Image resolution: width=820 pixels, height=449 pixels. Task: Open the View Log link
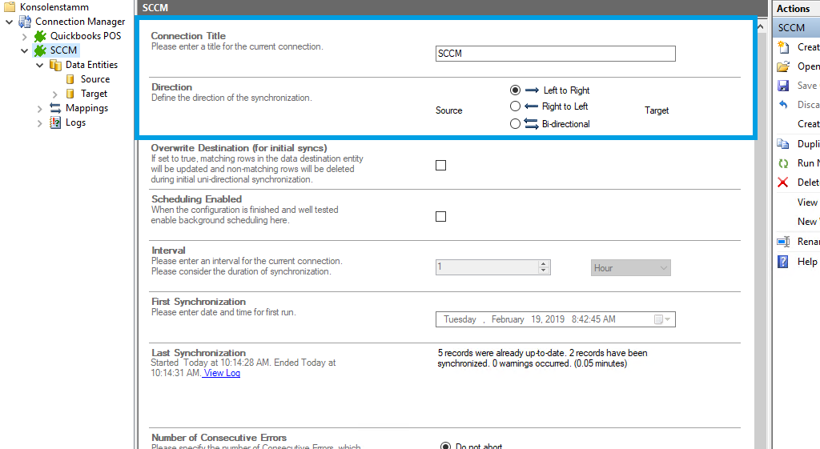tap(222, 373)
